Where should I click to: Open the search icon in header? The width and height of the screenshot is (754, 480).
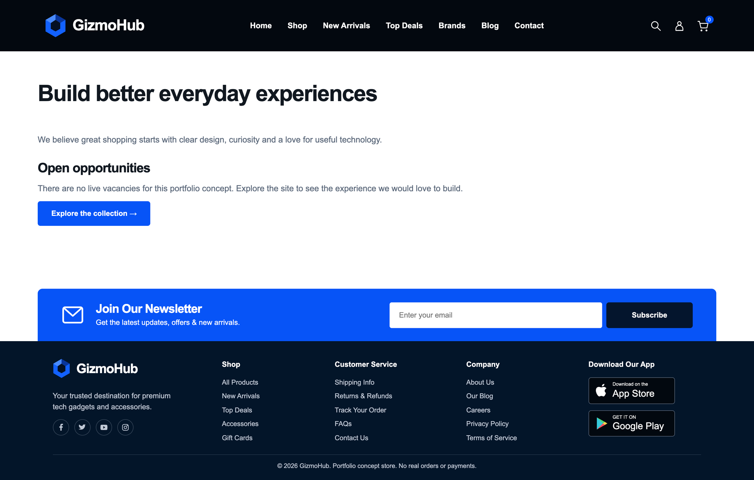(655, 26)
